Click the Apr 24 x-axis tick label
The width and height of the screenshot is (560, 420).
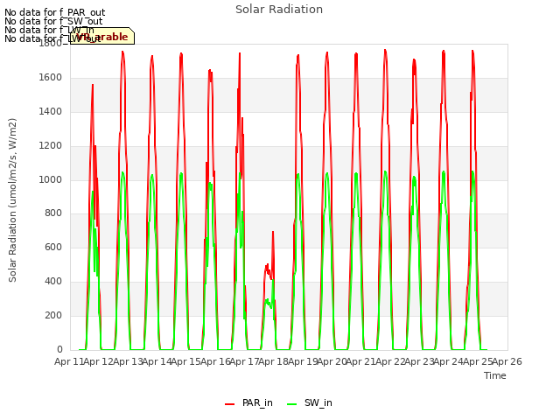[449, 361]
